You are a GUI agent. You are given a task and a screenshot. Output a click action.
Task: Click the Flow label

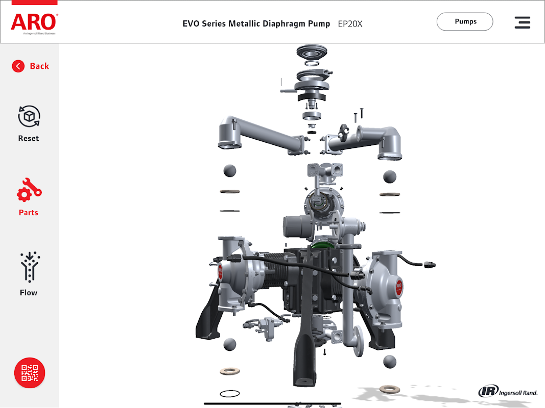29,292
